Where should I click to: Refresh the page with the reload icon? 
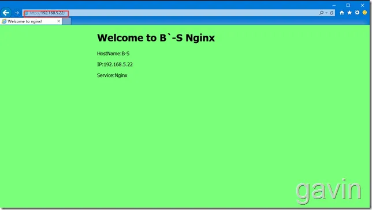(332, 13)
